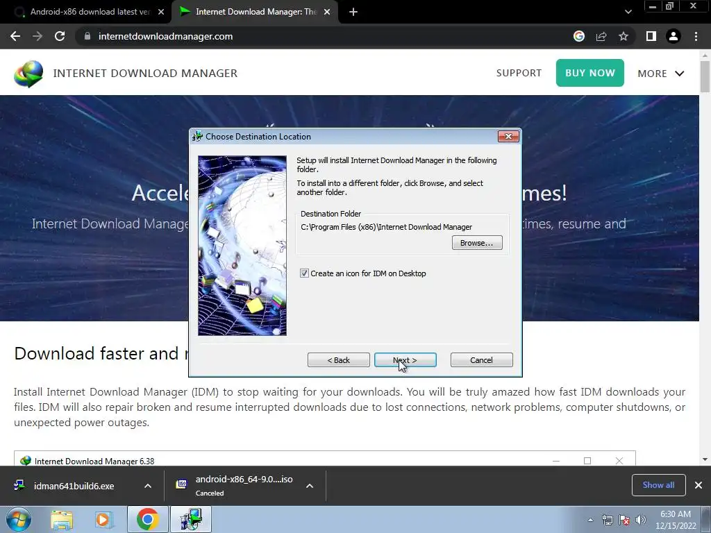Open Windows Media Player from taskbar
Screen dimensions: 711x533
point(103,519)
